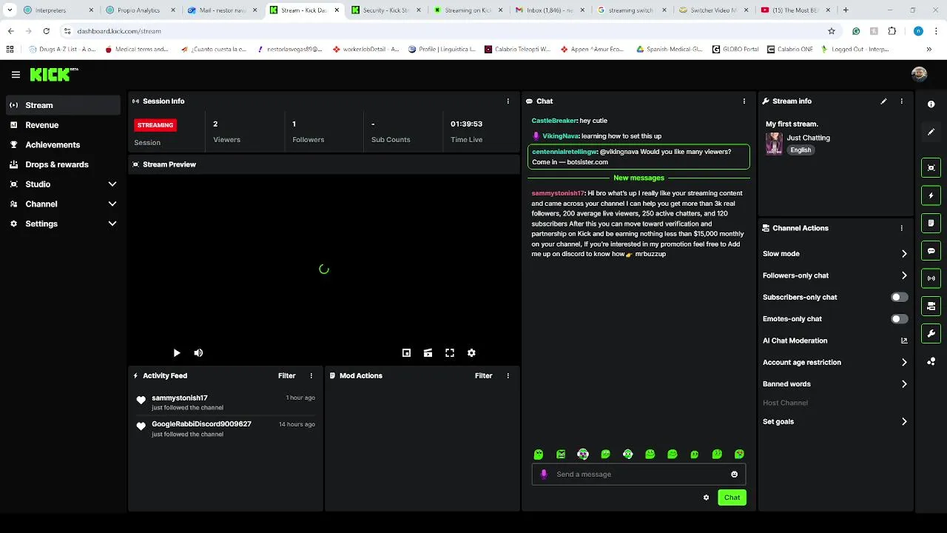947x533 pixels.
Task: Play the stream preview
Action: [x=176, y=353]
